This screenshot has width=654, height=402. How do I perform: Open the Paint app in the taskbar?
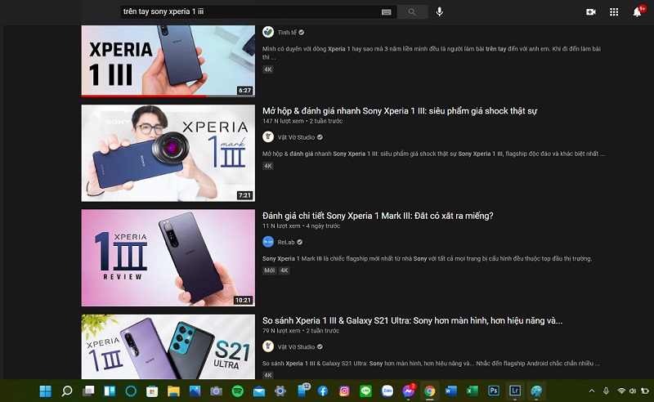536,391
